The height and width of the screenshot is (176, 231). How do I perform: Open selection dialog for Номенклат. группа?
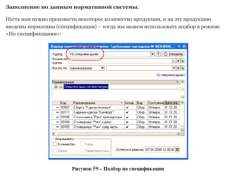pos(174,61)
